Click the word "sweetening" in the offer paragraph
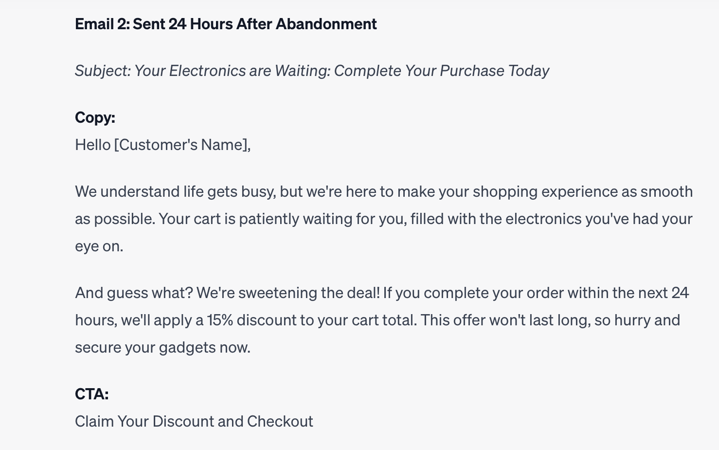This screenshot has width=719, height=450. 277,293
